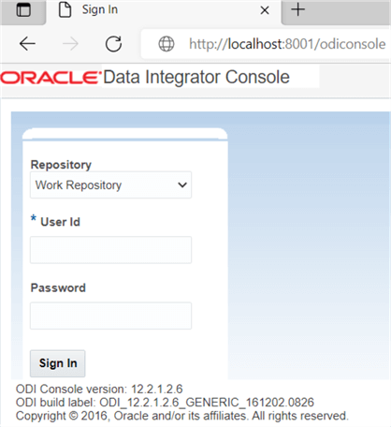391x427 pixels.
Task: Click the Data Integrator Console heading
Action: tap(196, 77)
